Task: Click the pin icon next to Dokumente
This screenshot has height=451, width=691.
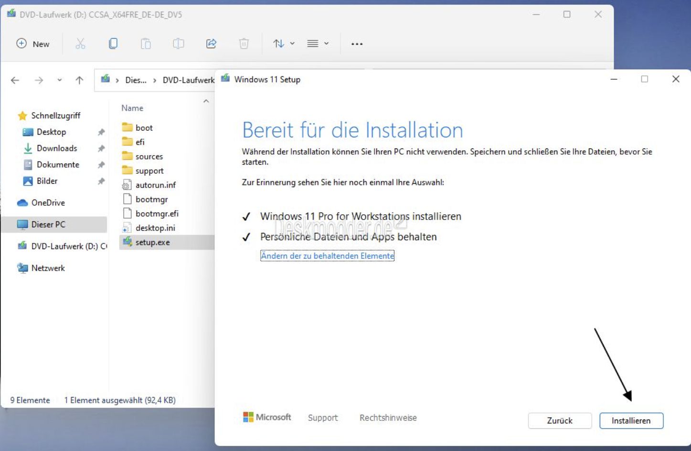Action: click(x=101, y=165)
